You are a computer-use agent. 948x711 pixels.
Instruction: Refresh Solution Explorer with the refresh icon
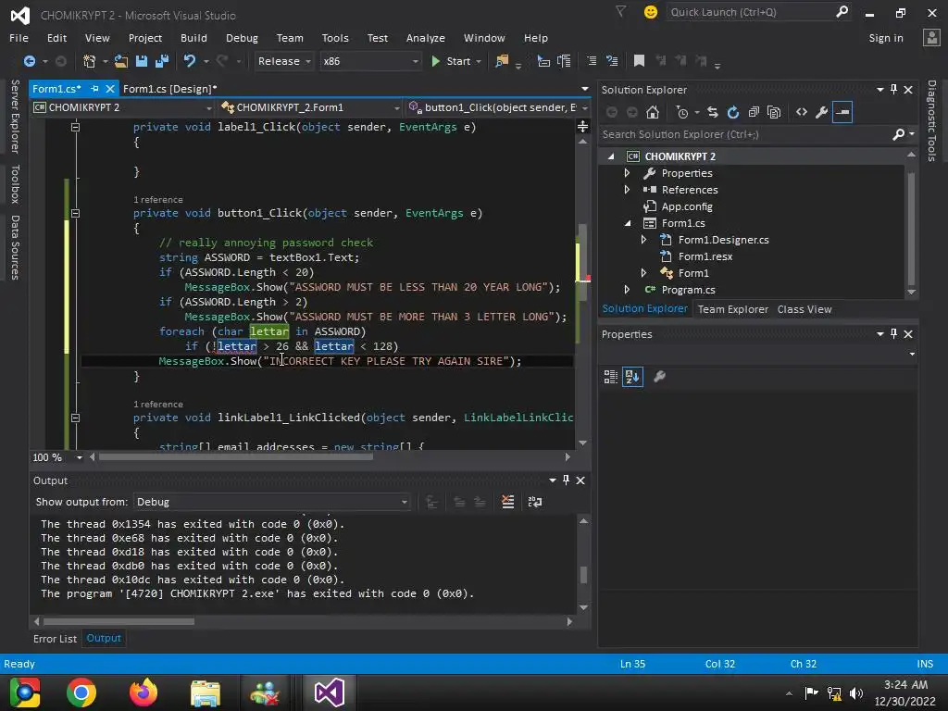click(x=733, y=112)
